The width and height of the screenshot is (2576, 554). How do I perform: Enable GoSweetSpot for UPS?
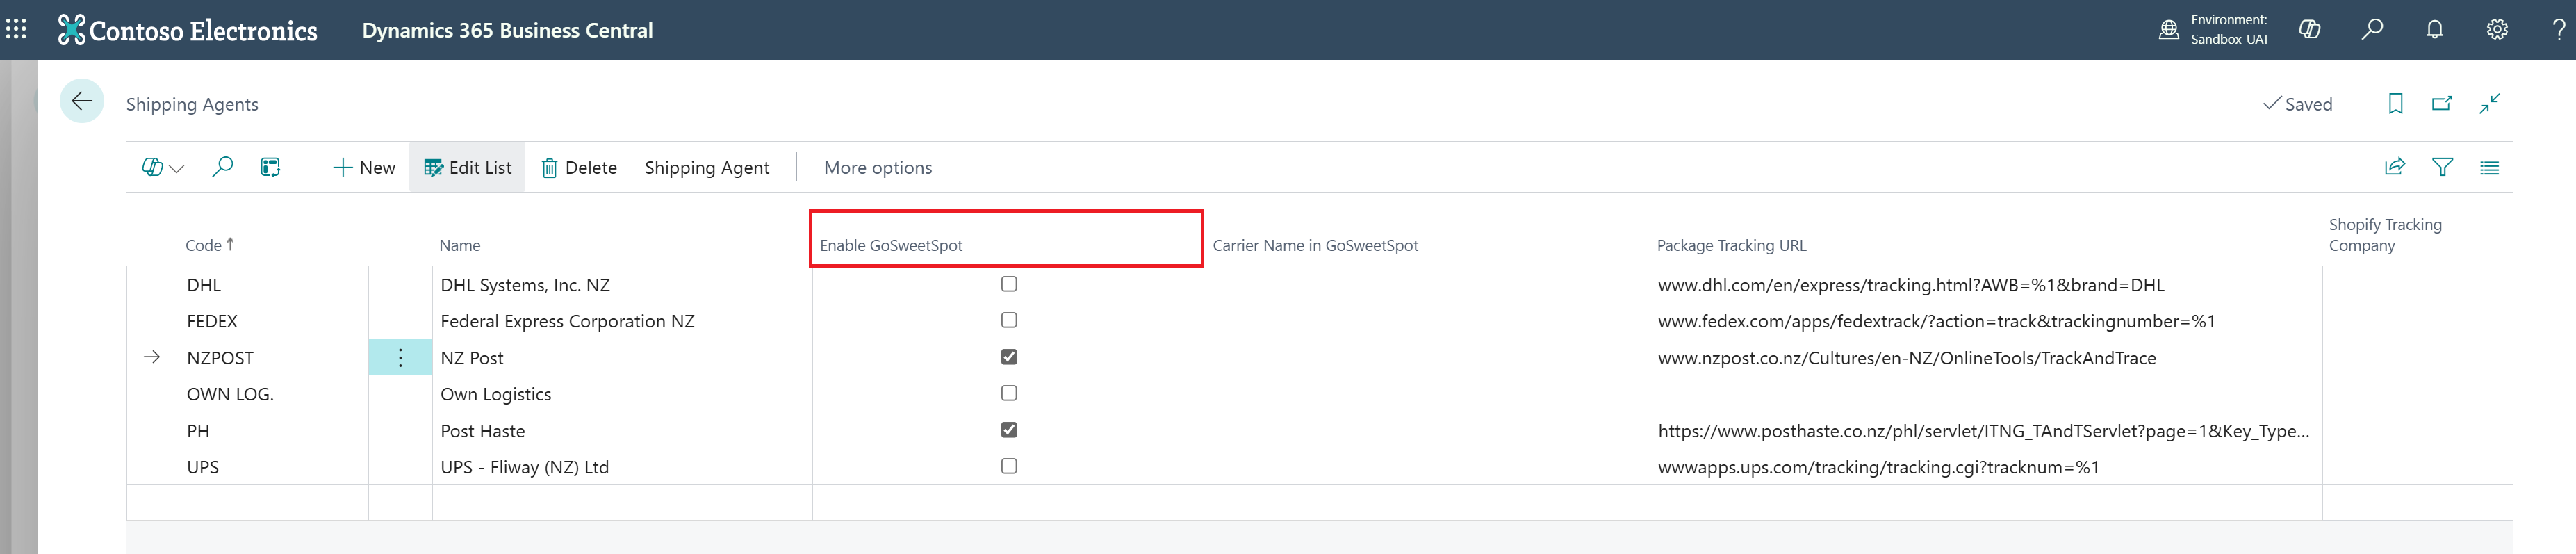(x=1008, y=466)
